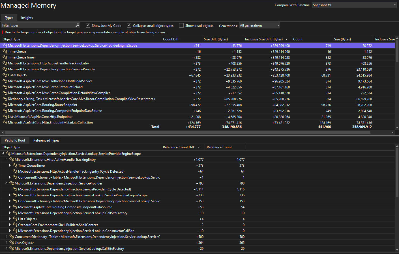Click the horizontal scrollbar below the Types table
The height and width of the screenshot is (254, 399).
tap(198, 132)
